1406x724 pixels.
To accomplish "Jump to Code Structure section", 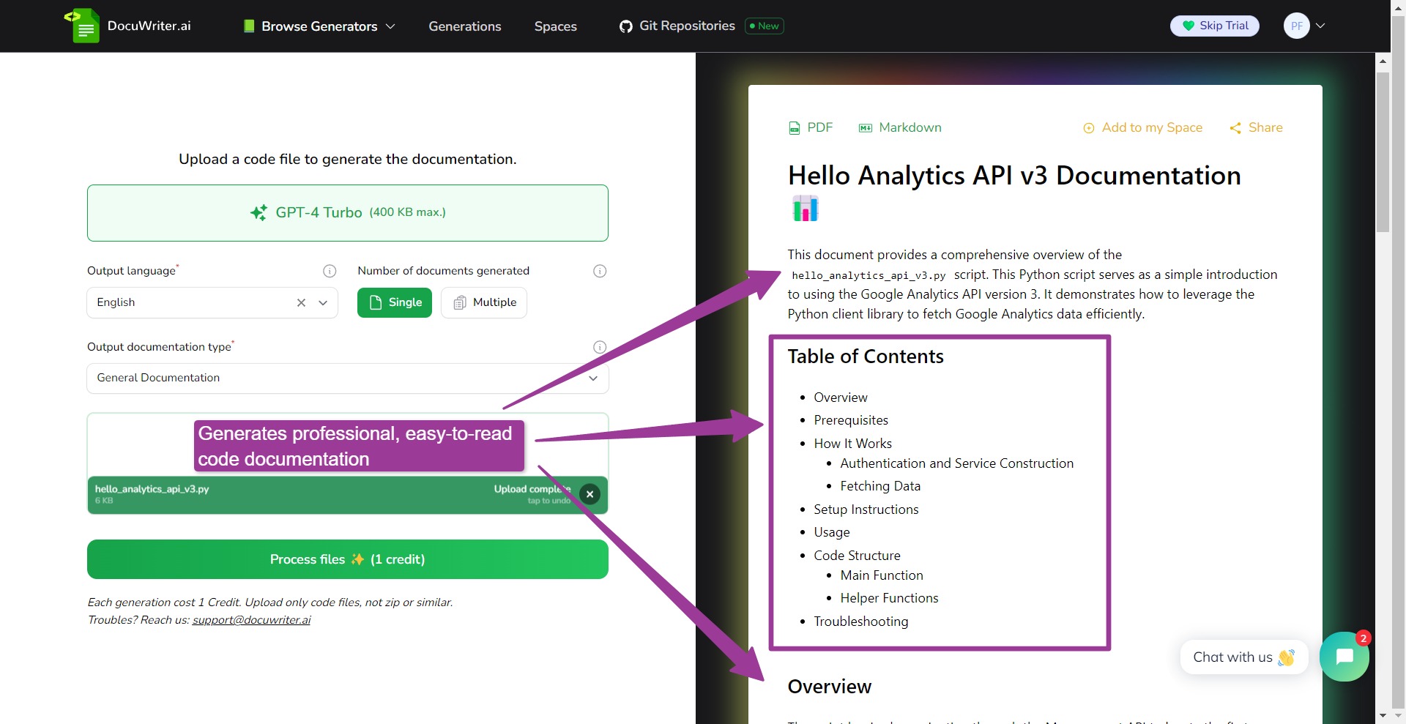I will [857, 556].
